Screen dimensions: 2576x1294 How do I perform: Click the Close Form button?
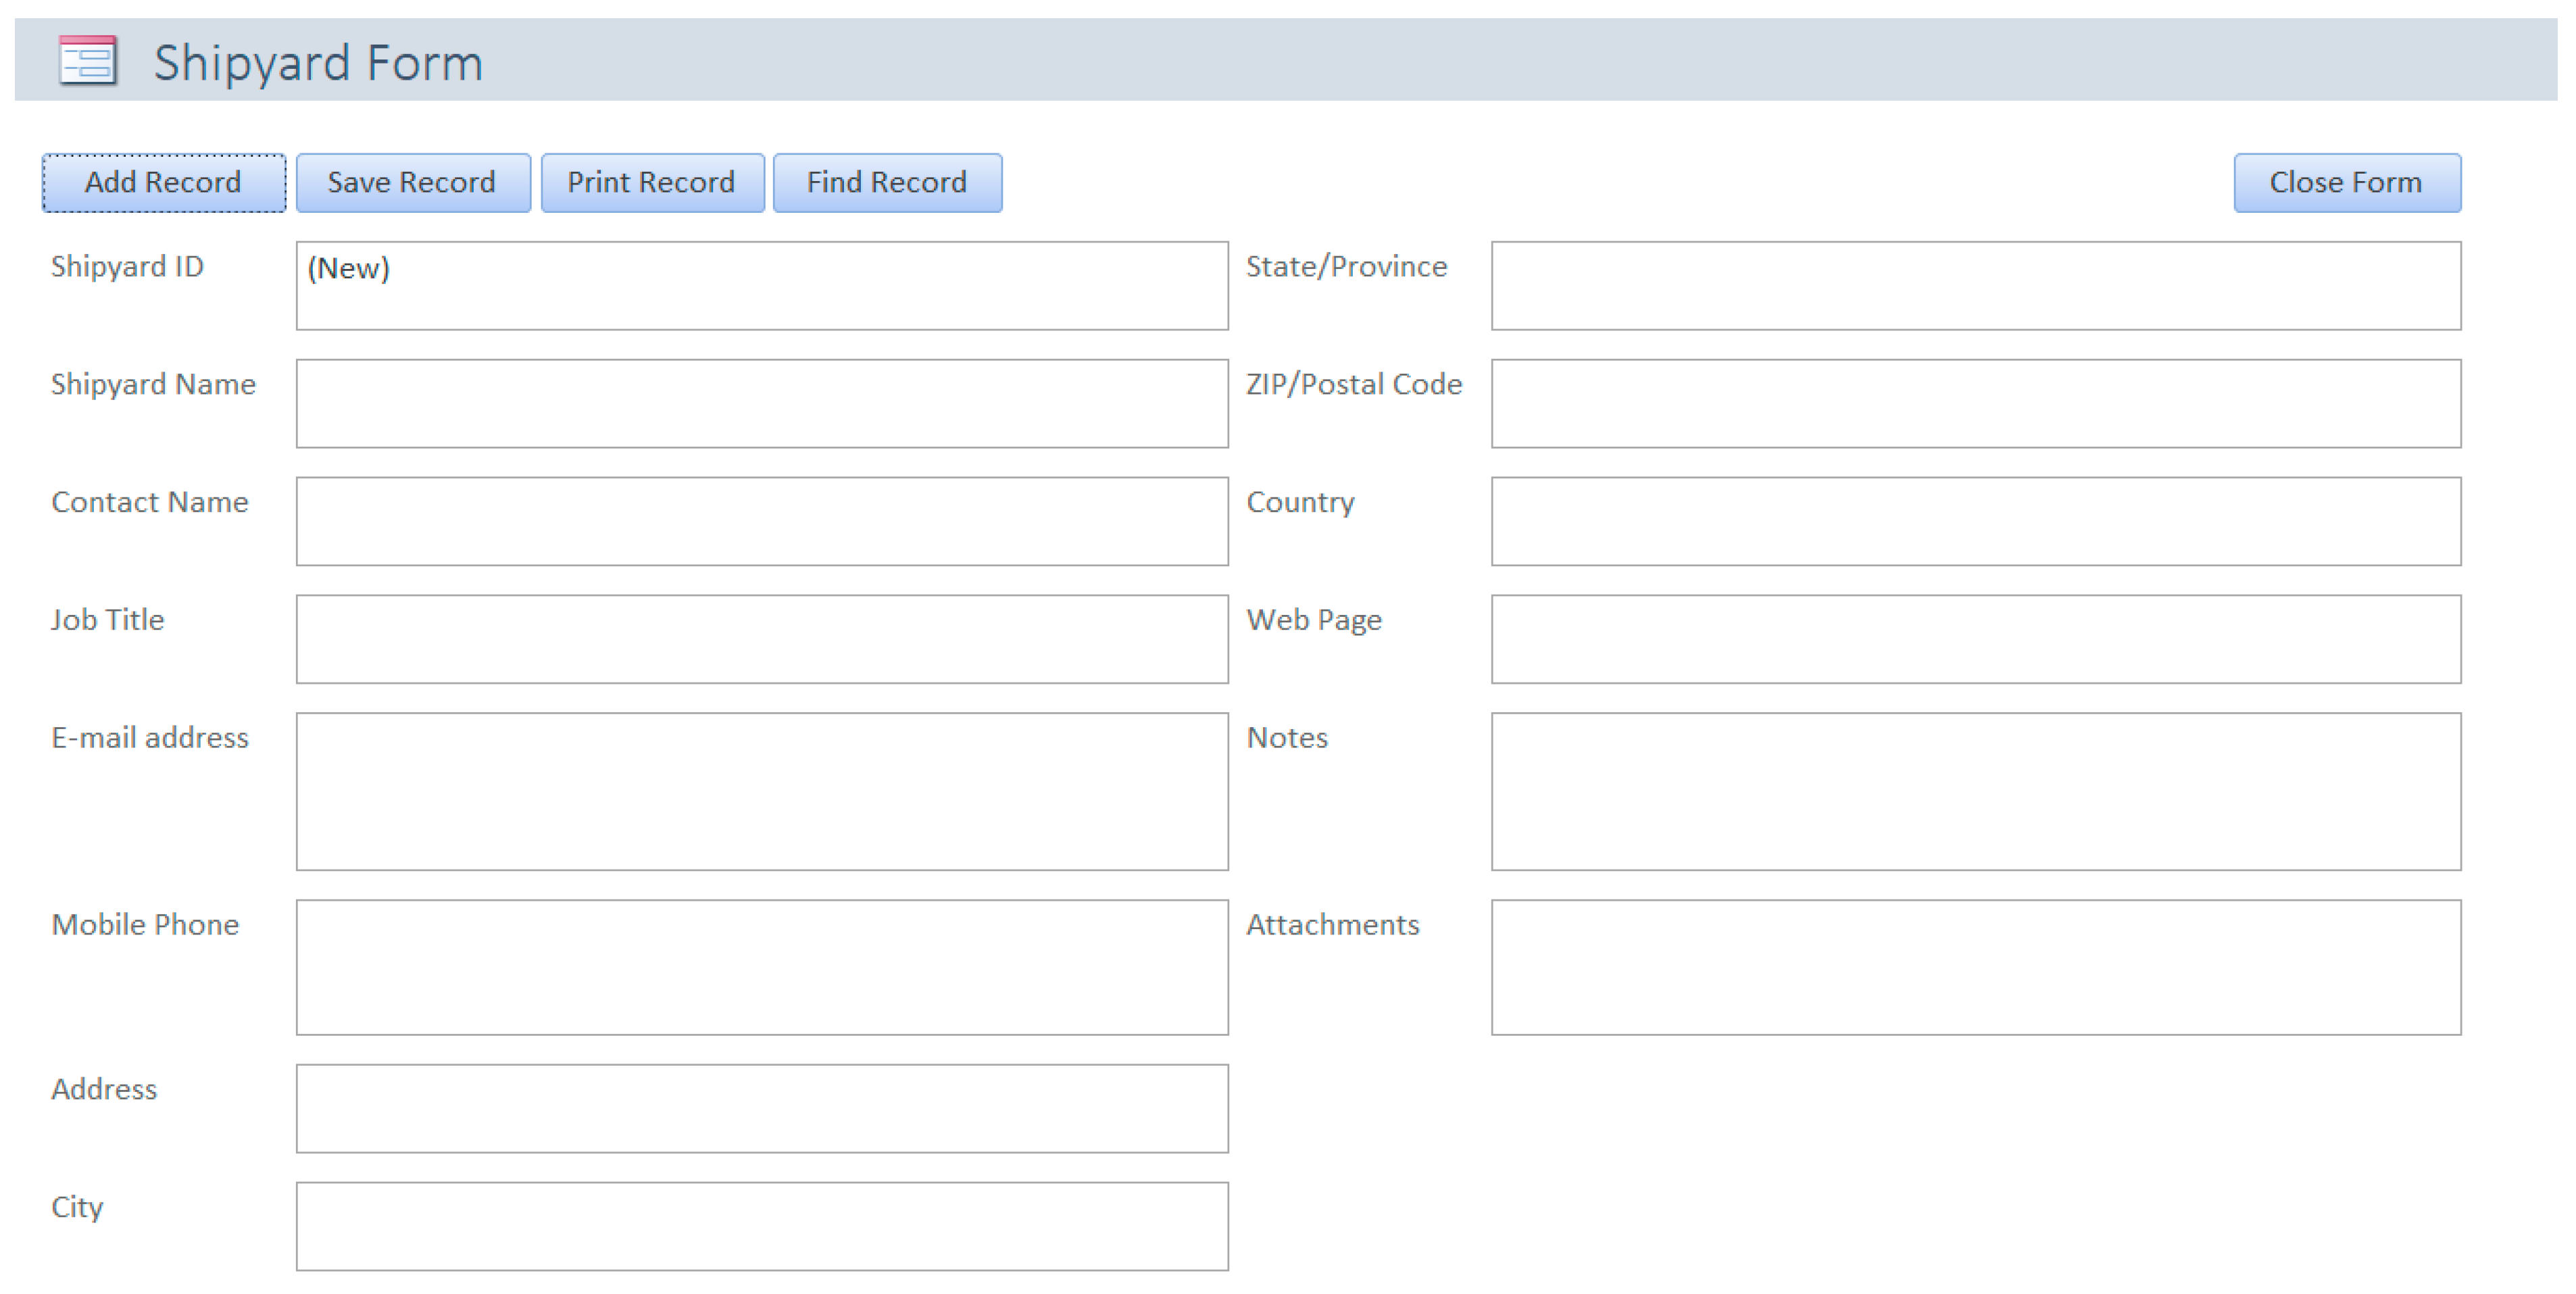point(2346,183)
